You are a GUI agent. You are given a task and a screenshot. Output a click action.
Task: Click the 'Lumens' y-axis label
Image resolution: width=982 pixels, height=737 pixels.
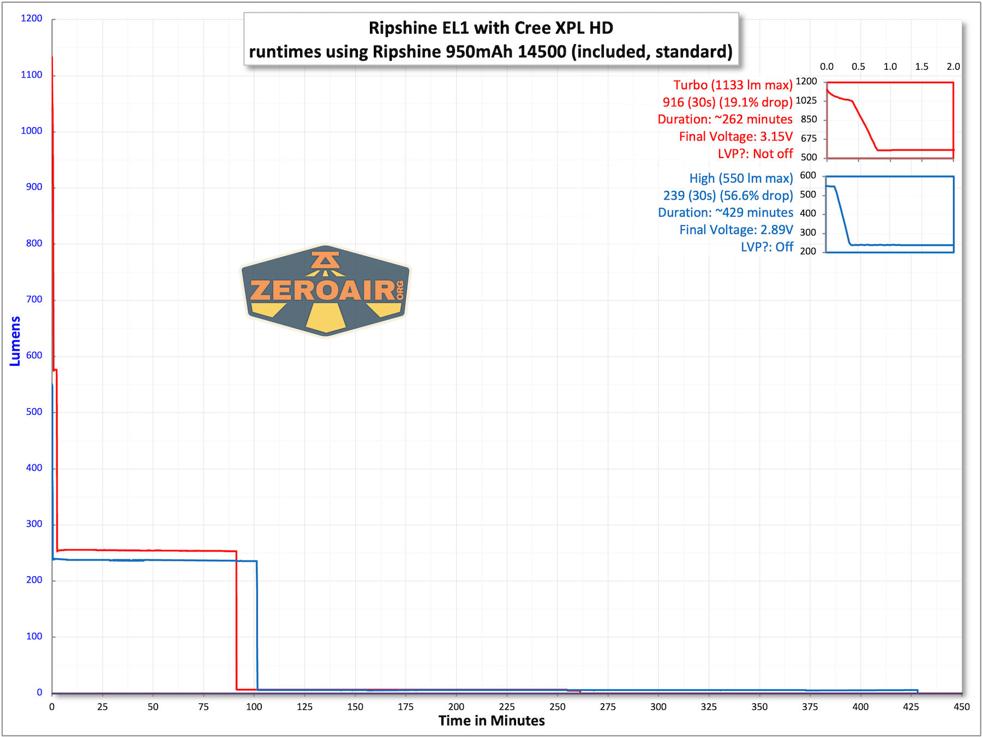pos(15,341)
